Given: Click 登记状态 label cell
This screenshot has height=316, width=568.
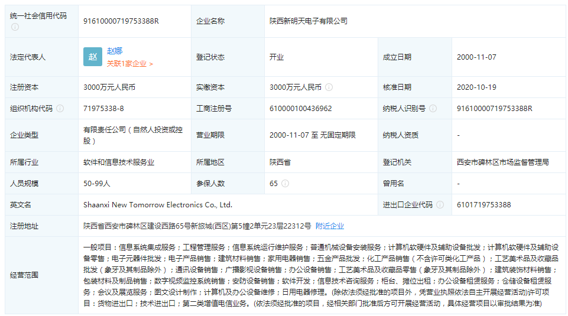Looking at the screenshot, I should coord(228,57).
